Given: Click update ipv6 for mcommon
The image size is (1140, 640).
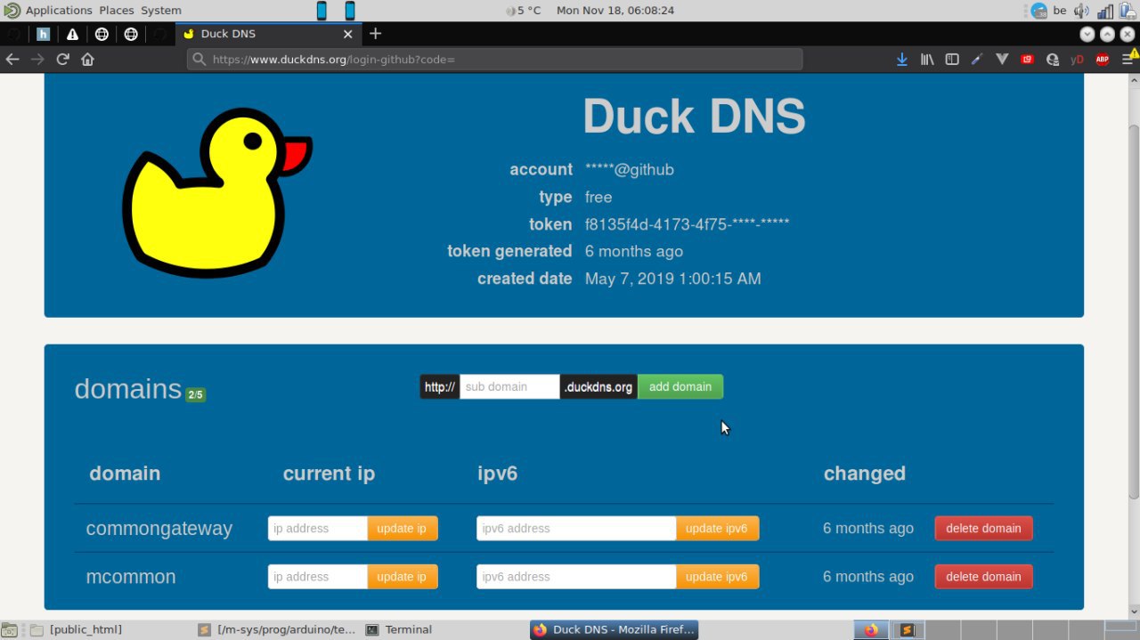Looking at the screenshot, I should pos(717,577).
